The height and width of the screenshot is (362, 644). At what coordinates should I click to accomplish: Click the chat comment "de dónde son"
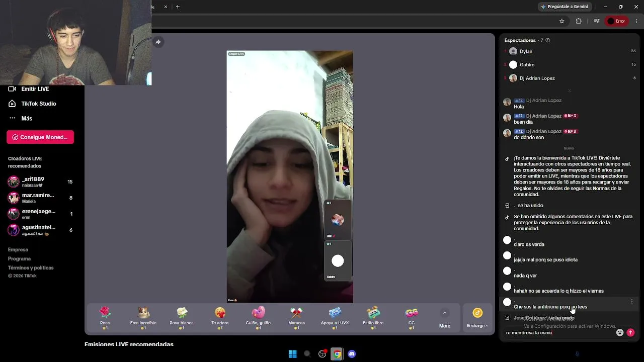[529, 138]
